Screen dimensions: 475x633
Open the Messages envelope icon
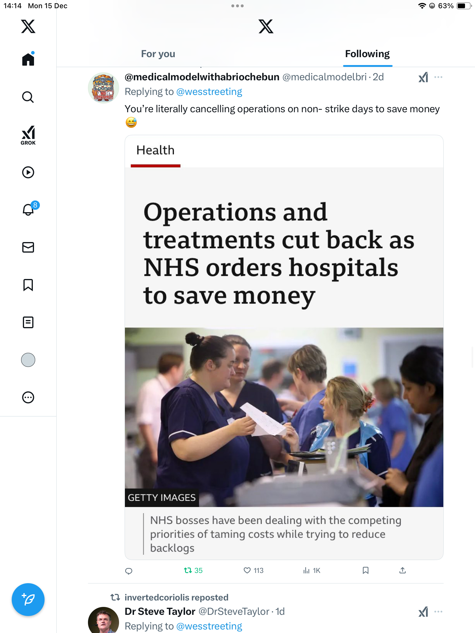[28, 247]
